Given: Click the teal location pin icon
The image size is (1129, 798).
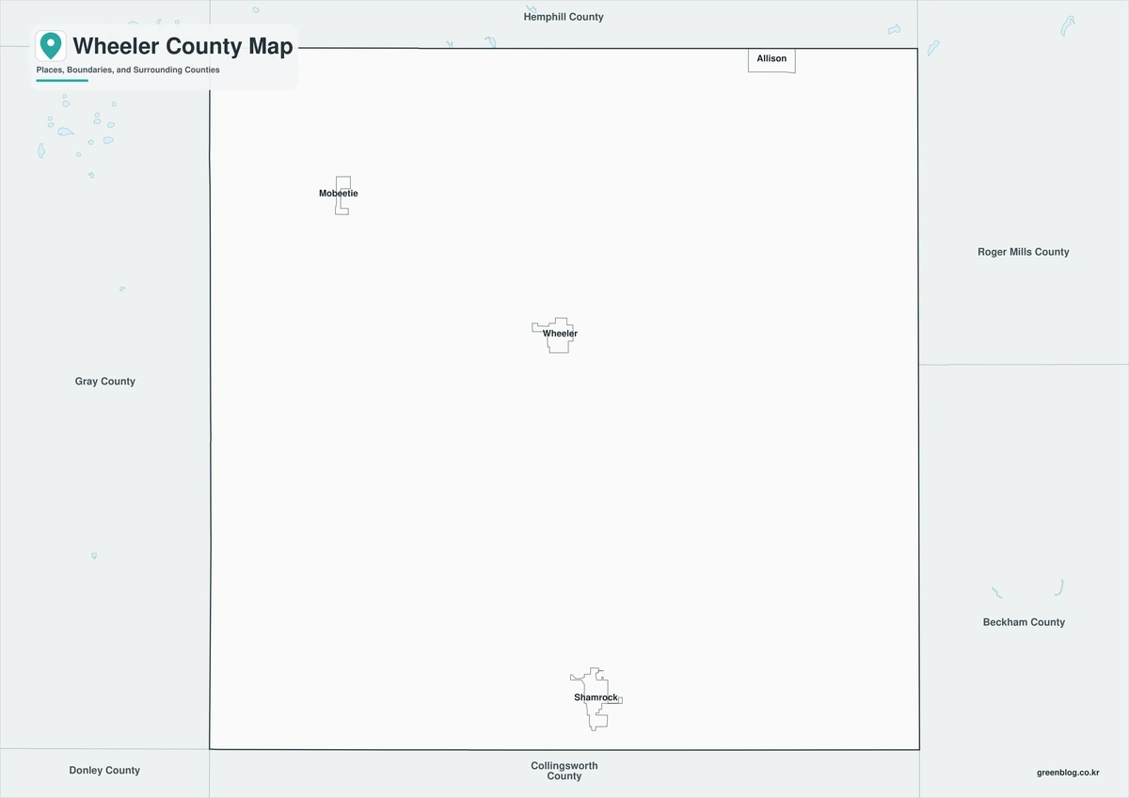Looking at the screenshot, I should coord(51,45).
